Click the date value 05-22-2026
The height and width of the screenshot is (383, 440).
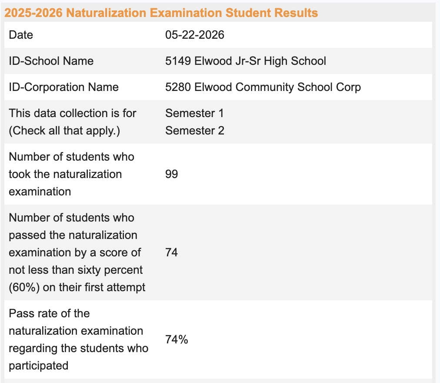[x=194, y=35]
